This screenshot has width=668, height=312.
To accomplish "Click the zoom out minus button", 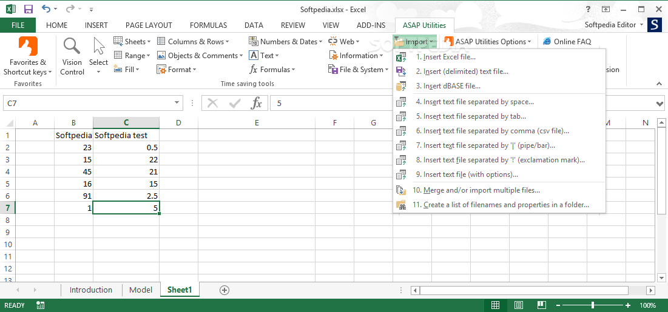I will pyautogui.click(x=557, y=305).
